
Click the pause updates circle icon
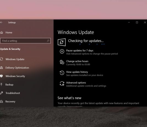62,51
